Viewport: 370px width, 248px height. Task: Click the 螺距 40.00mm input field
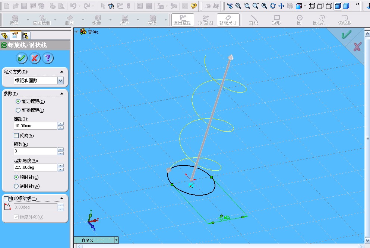[x=35, y=126]
